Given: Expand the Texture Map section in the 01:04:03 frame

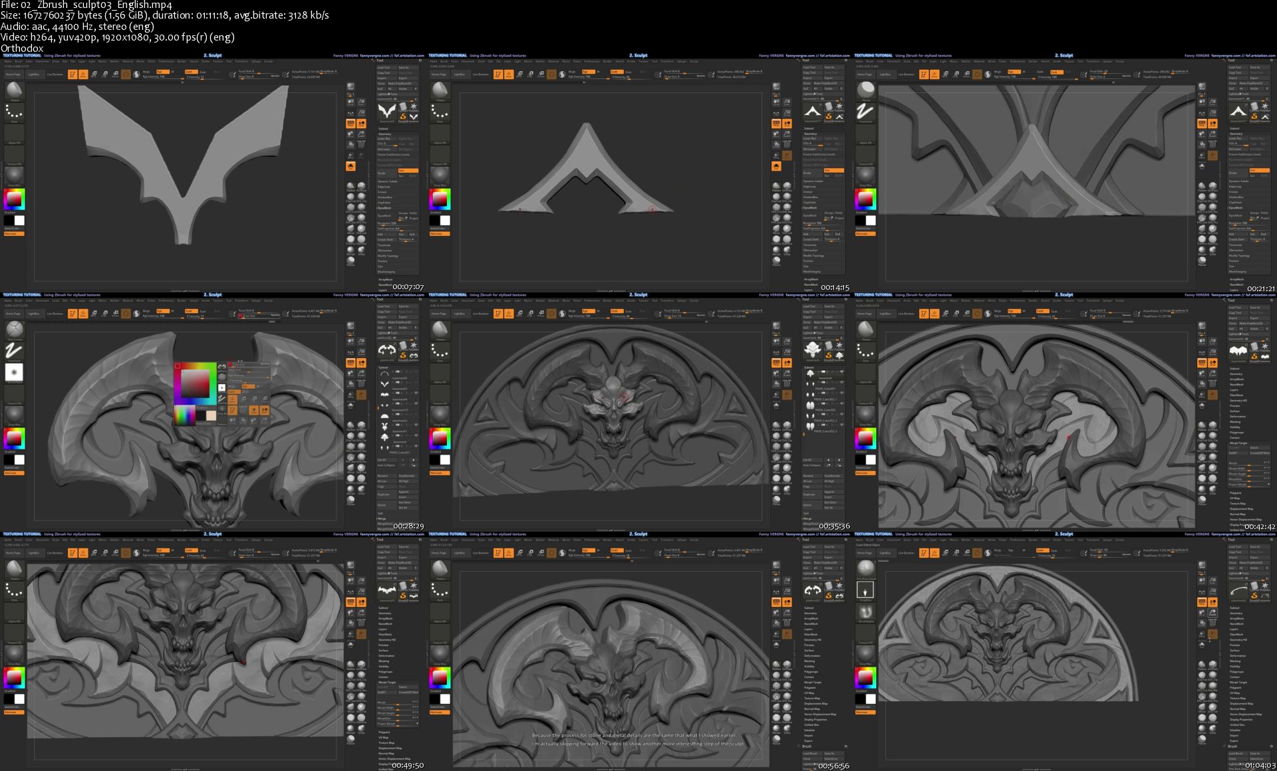Looking at the screenshot, I should (1238, 698).
